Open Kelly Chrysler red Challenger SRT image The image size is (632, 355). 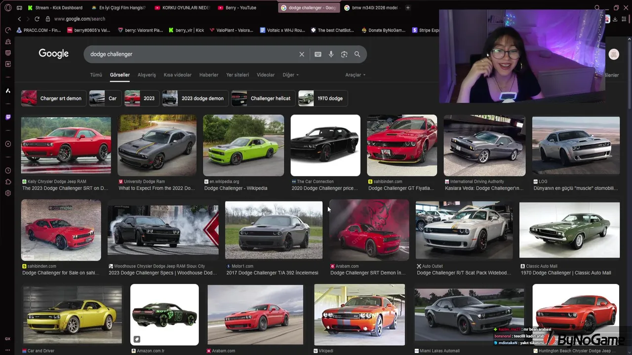(x=66, y=145)
